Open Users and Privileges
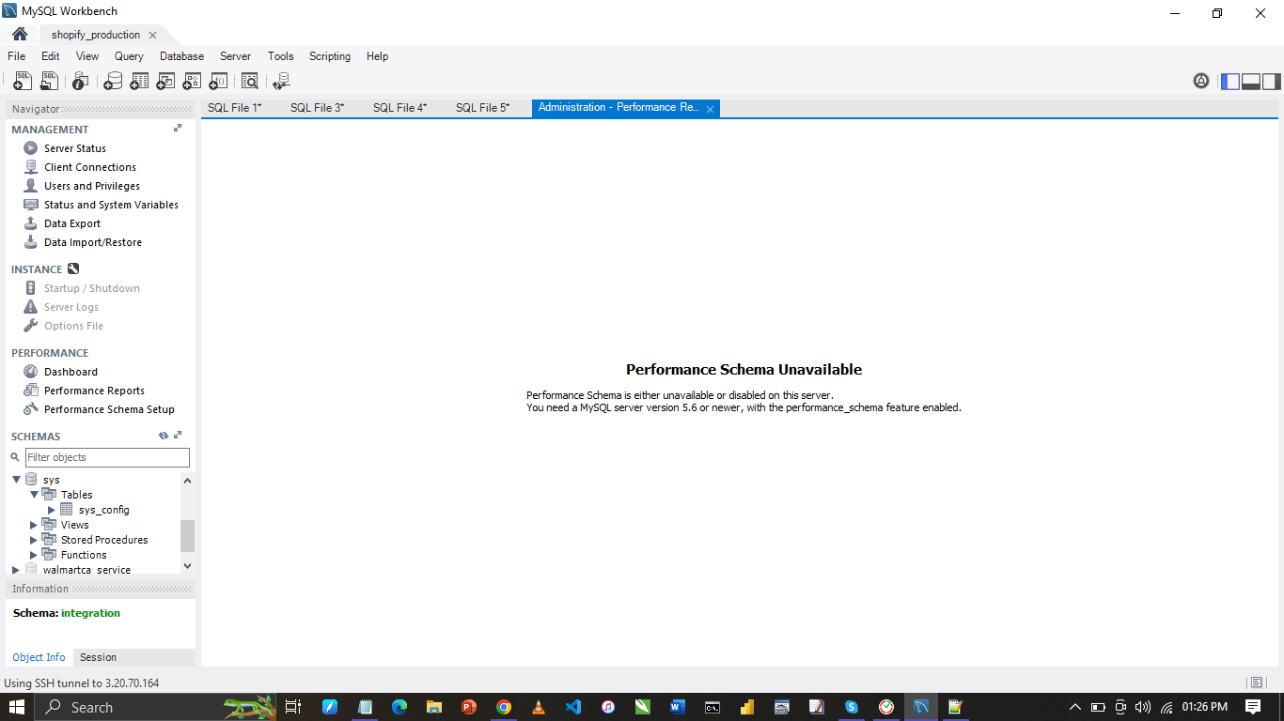 pos(92,186)
